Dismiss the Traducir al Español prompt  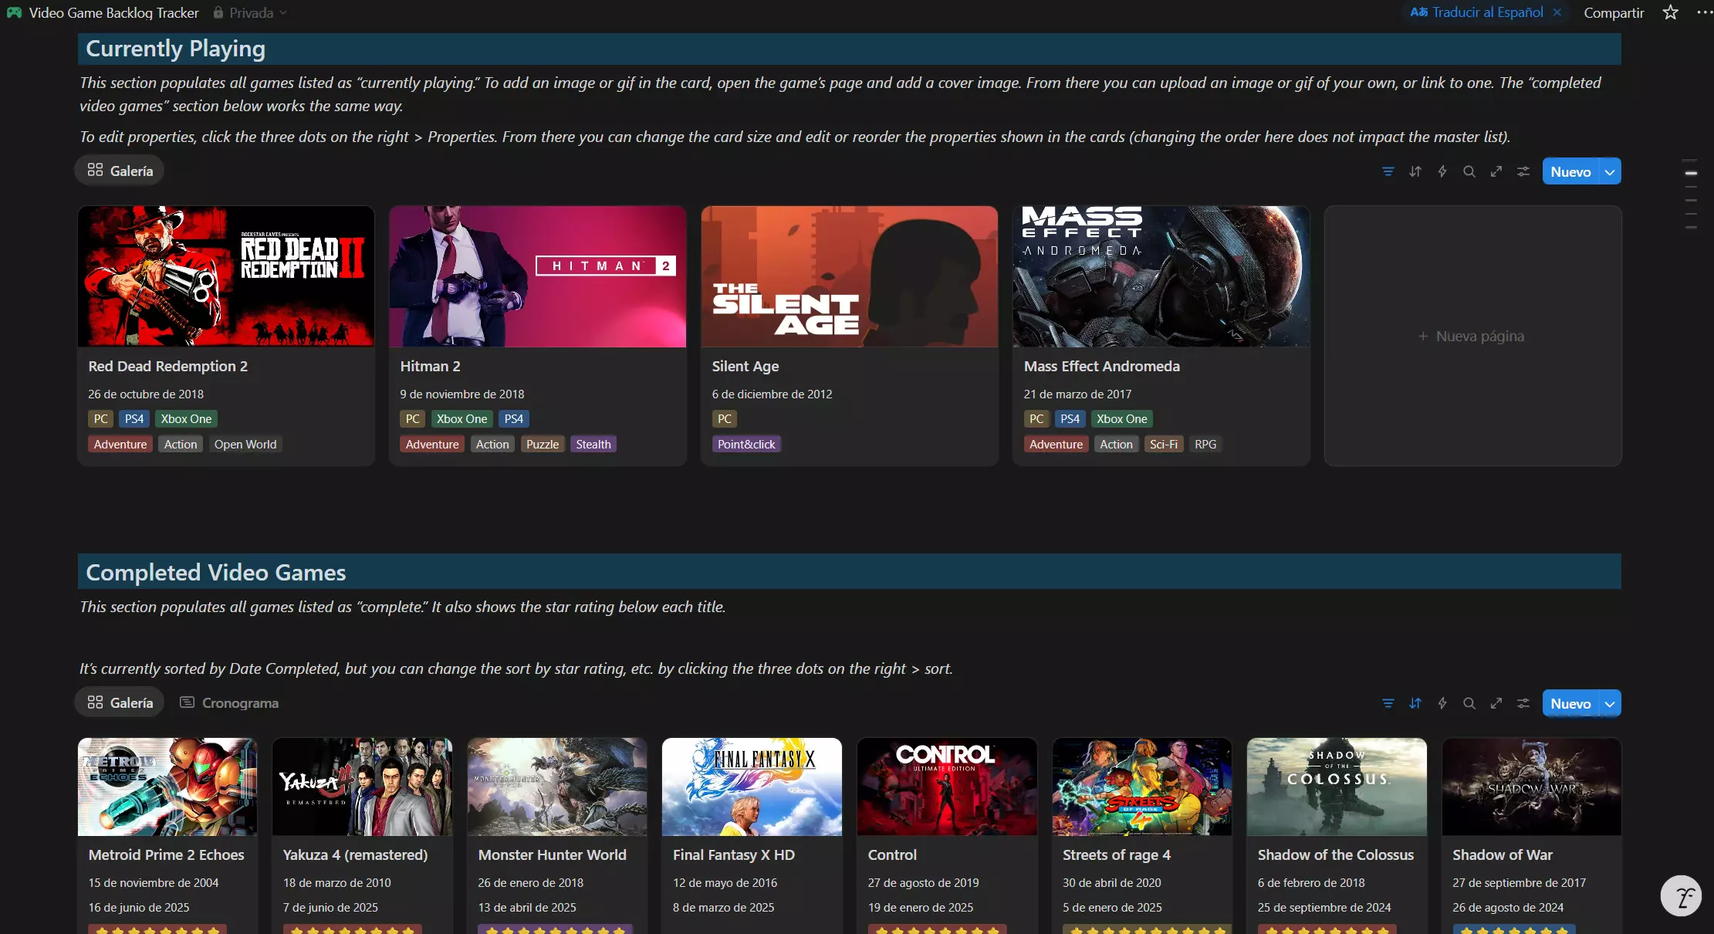click(x=1557, y=12)
